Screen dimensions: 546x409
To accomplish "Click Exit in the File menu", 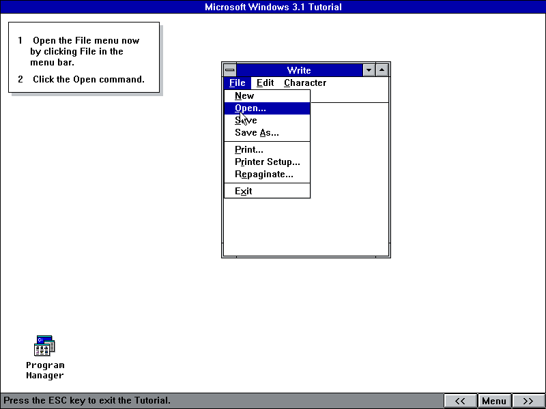I will coord(267,191).
